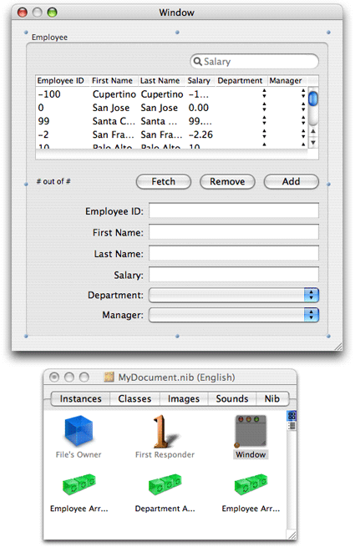
Task: Open the Nib tab
Action: [x=271, y=398]
